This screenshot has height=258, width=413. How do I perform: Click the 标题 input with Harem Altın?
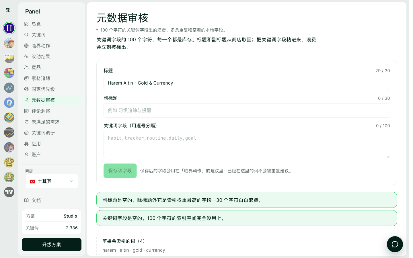point(247,83)
